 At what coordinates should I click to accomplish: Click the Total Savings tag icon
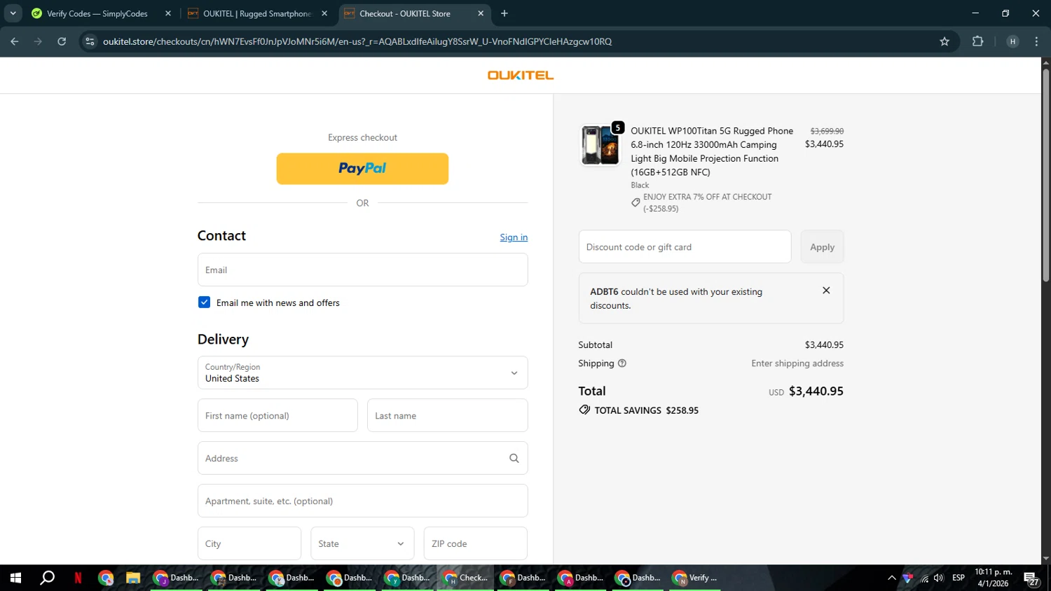click(584, 410)
